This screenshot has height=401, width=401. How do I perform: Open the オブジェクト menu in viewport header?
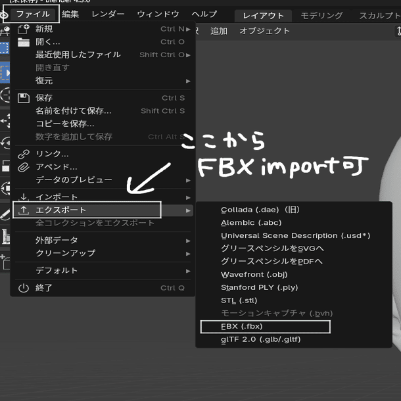point(264,31)
